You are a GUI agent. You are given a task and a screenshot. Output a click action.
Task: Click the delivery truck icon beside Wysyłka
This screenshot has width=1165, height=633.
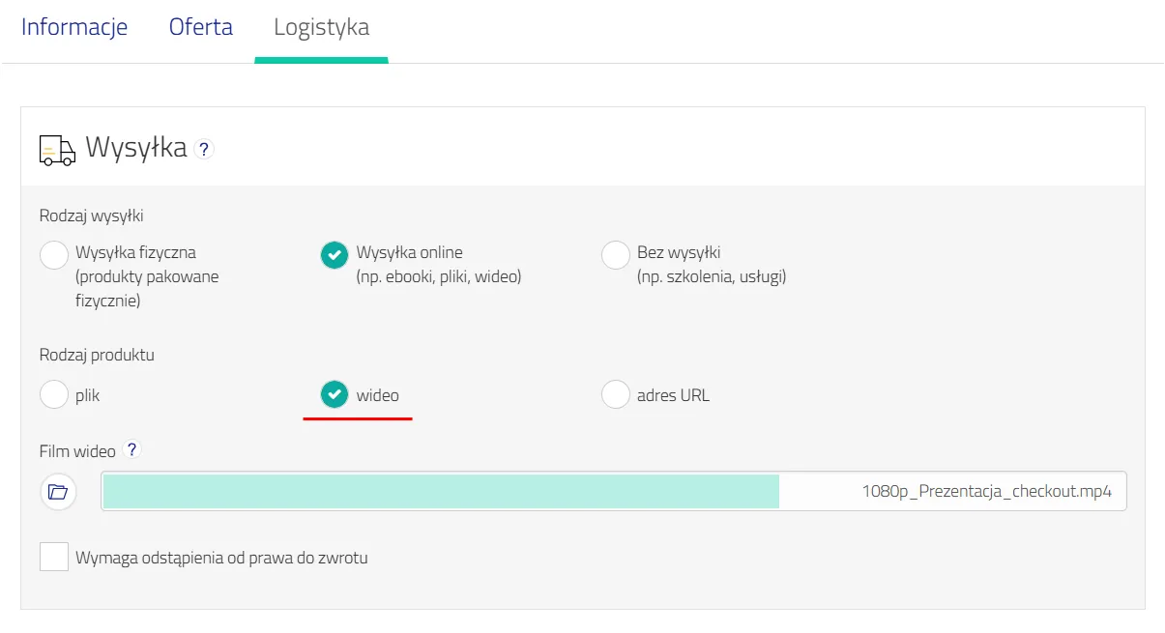pyautogui.click(x=57, y=150)
